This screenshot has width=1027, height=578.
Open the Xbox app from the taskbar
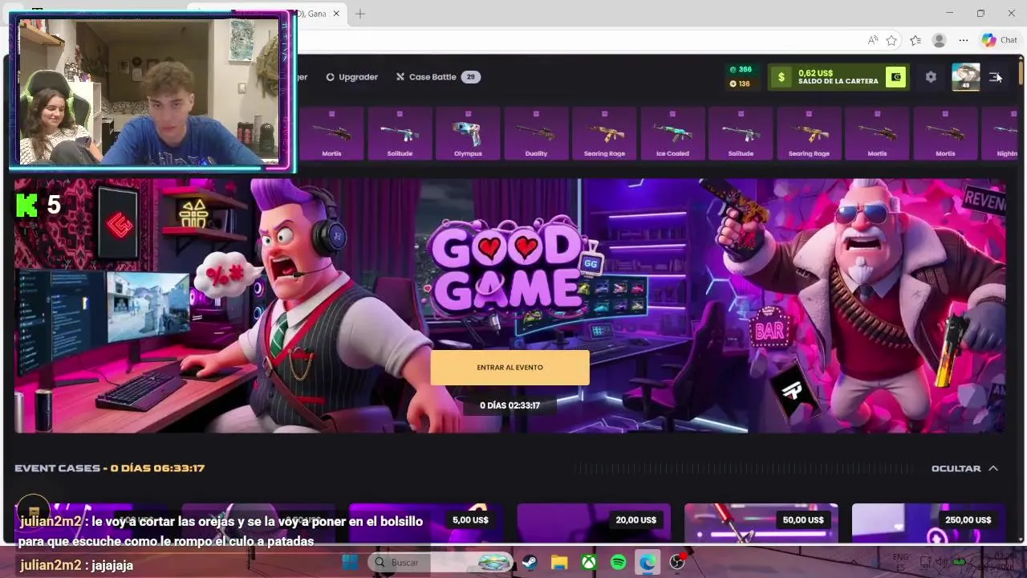[589, 563]
